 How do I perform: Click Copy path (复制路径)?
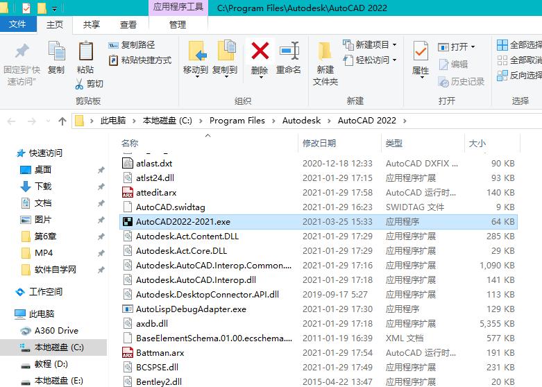pyautogui.click(x=131, y=45)
